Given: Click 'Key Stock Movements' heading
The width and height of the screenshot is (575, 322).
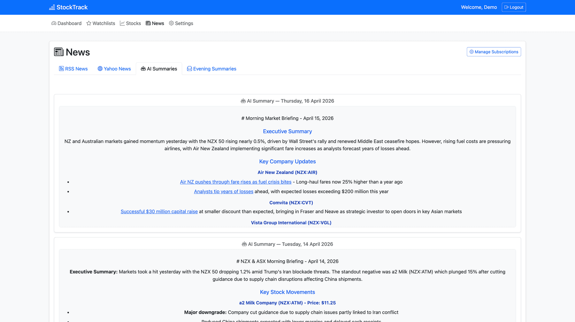Looking at the screenshot, I should pos(287,292).
